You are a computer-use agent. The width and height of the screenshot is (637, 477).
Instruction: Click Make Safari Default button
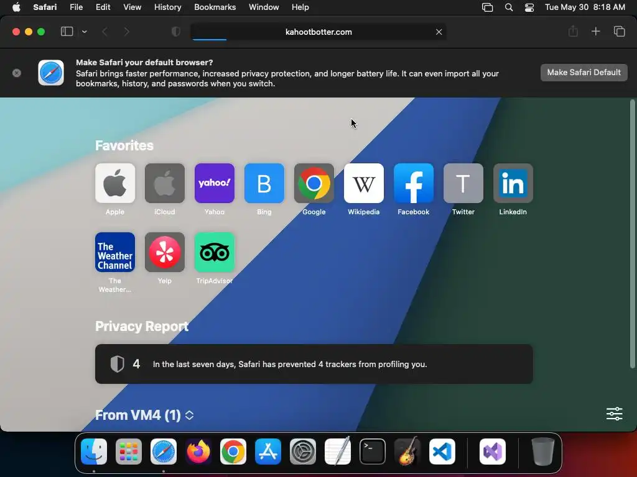584,73
